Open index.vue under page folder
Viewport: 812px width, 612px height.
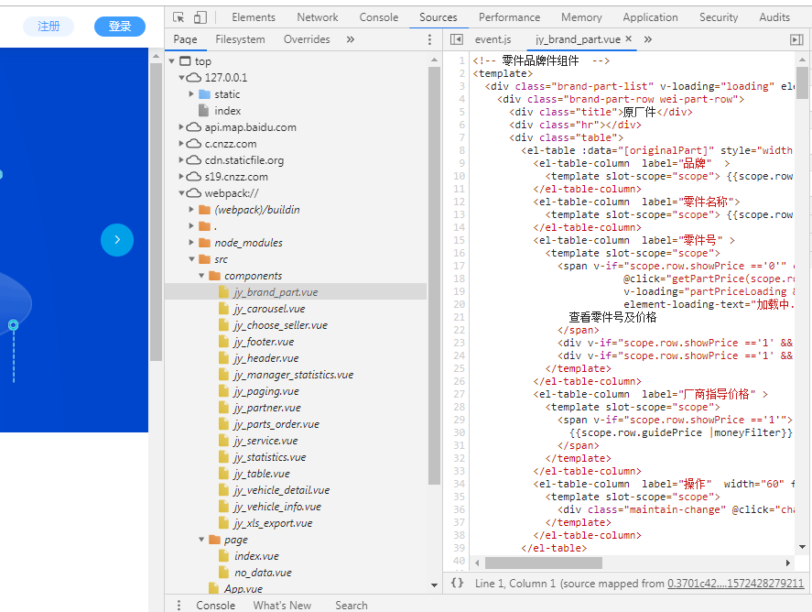(x=256, y=556)
